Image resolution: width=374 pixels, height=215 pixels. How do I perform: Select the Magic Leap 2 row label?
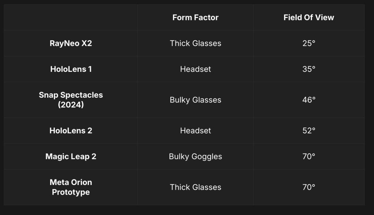pyautogui.click(x=71, y=156)
